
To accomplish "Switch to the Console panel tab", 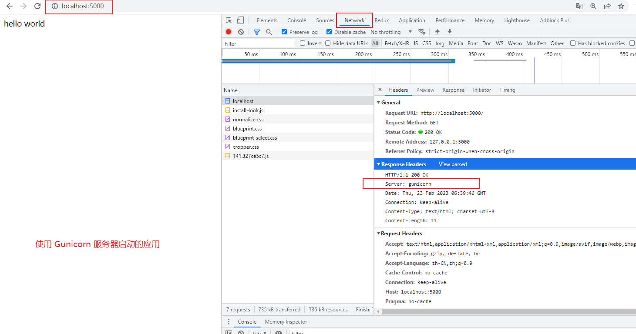I will 296,20.
